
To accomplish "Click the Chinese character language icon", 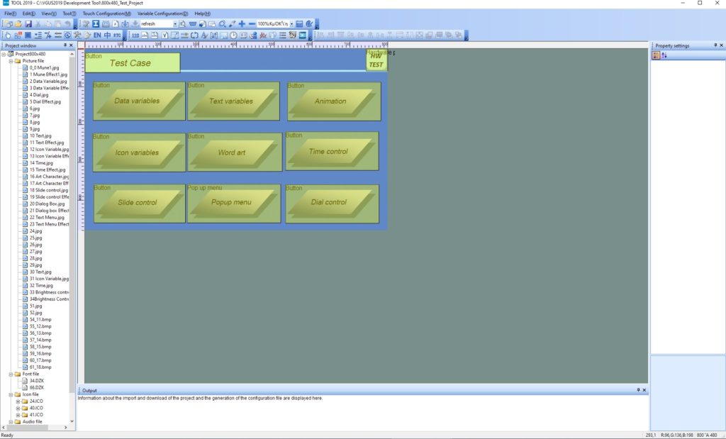I will pos(107,35).
